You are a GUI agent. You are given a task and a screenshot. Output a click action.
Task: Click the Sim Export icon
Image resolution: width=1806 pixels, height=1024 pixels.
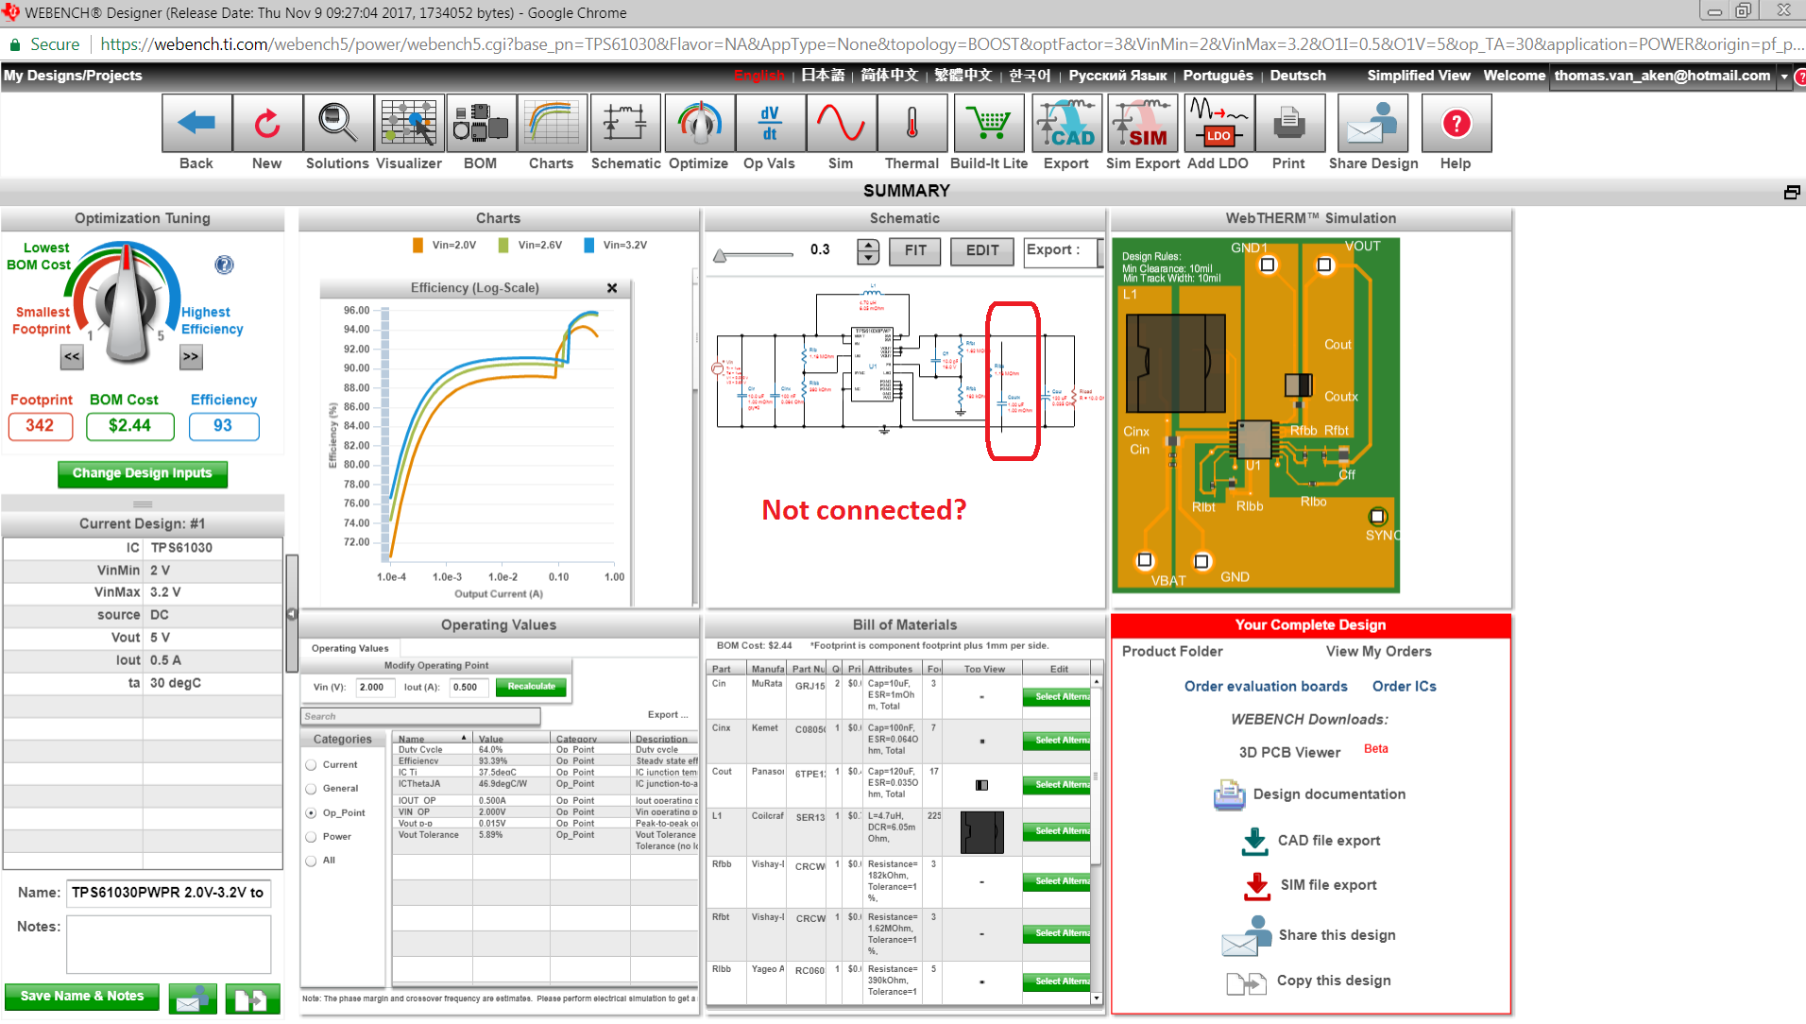1143,124
